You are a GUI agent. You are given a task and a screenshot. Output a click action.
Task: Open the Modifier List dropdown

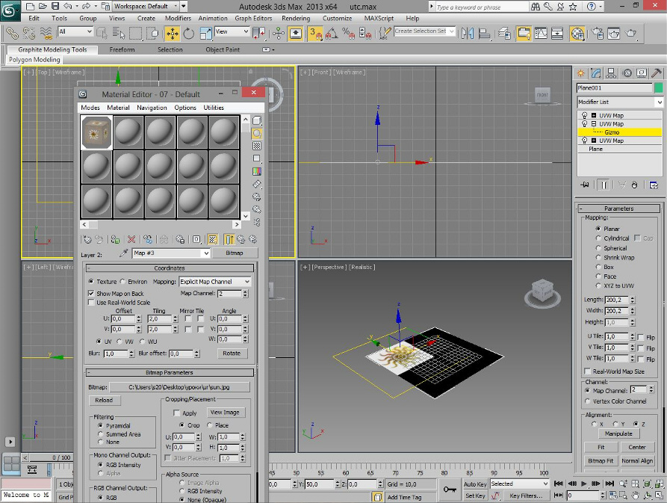click(x=620, y=102)
